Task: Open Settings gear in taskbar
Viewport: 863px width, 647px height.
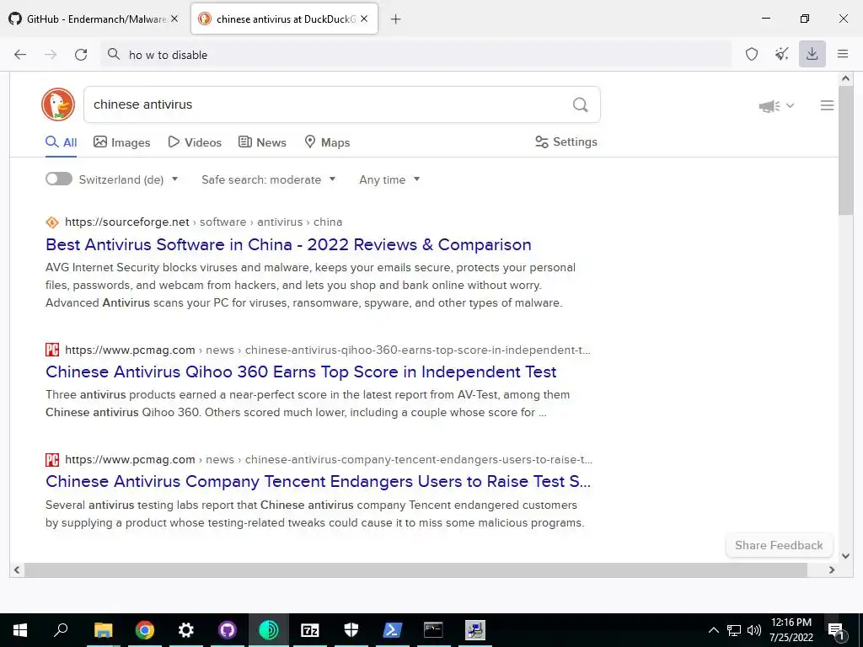Action: coord(186,630)
